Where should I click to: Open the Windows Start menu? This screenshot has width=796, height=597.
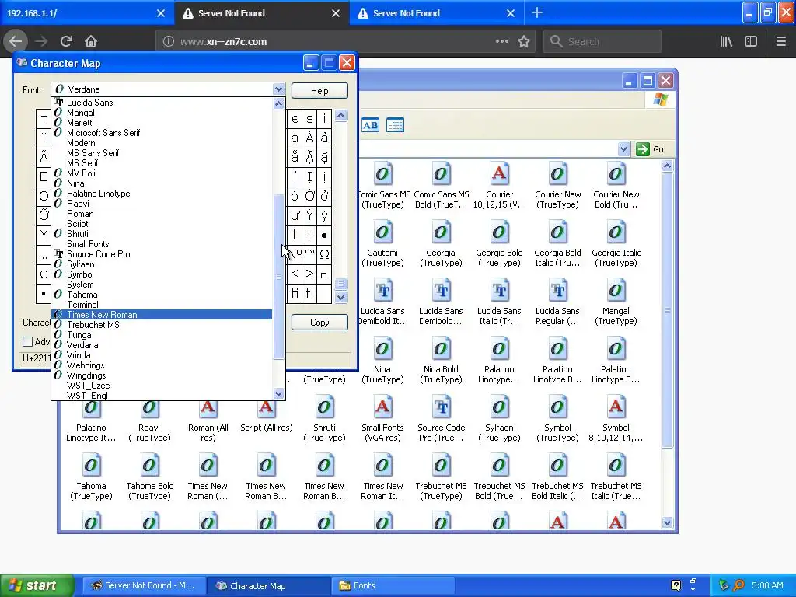point(36,585)
